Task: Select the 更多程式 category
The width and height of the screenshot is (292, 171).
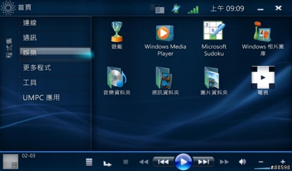Action: (55, 68)
